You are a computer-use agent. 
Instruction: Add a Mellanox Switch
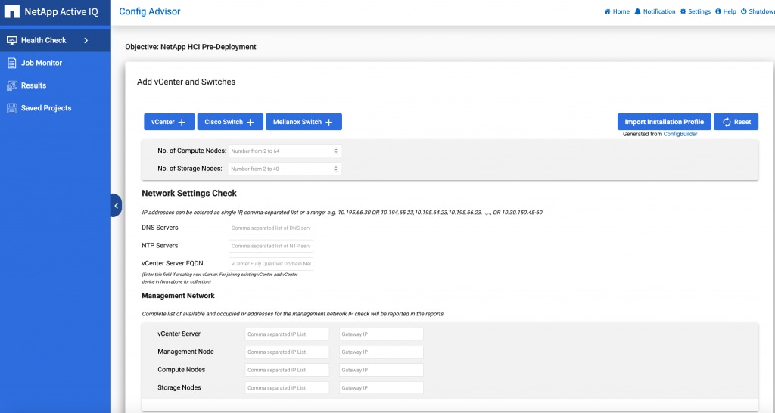tap(303, 122)
